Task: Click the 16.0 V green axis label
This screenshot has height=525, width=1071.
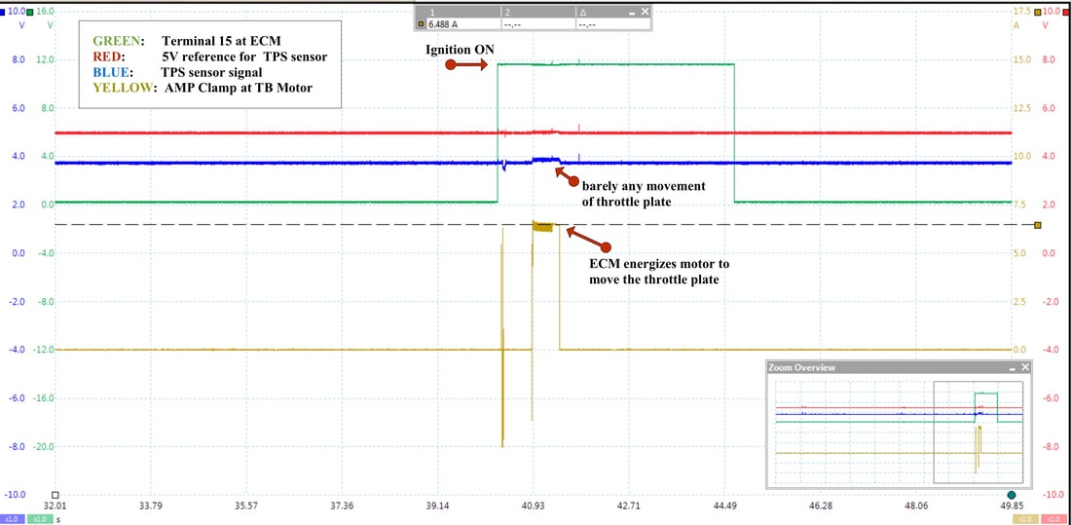Action: click(45, 12)
